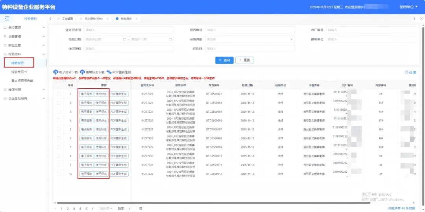Click report number DTD2509021 cell

(214, 94)
